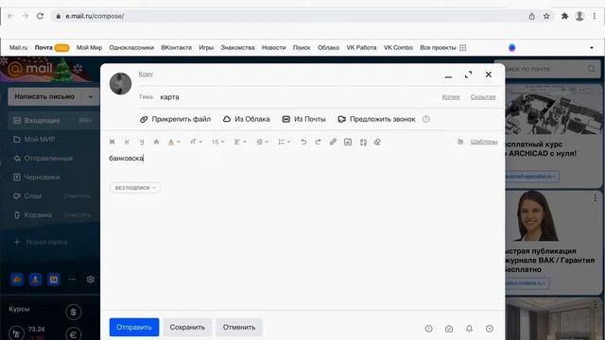Click Предложить звонок
605x340 pixels.
(x=376, y=119)
